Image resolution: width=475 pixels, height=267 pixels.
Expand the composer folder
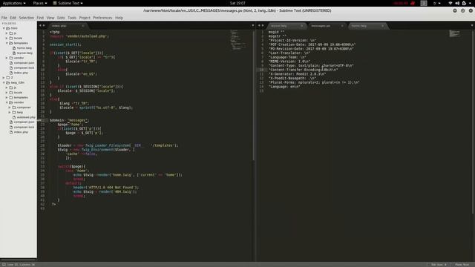point(10,107)
